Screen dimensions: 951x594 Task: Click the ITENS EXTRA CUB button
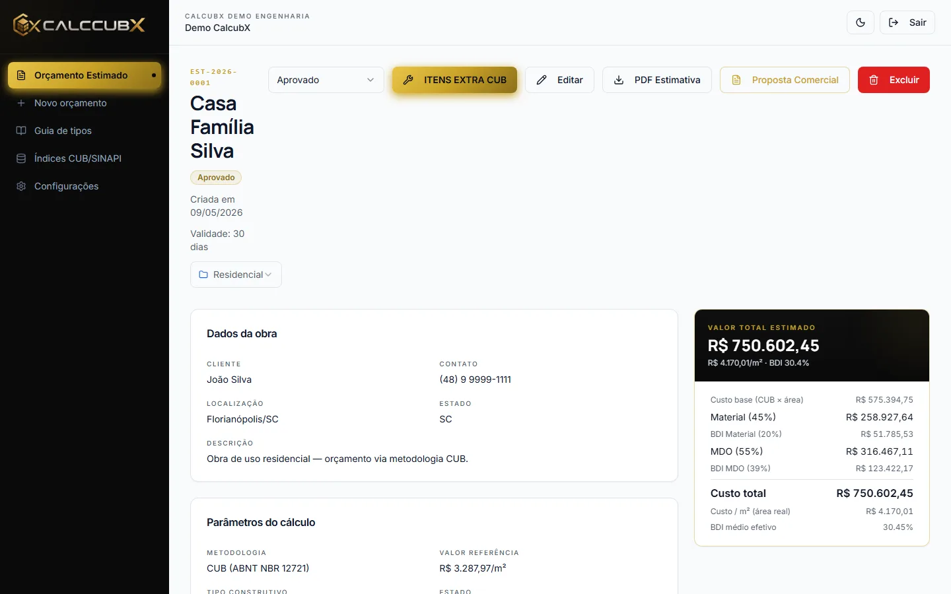coord(454,80)
